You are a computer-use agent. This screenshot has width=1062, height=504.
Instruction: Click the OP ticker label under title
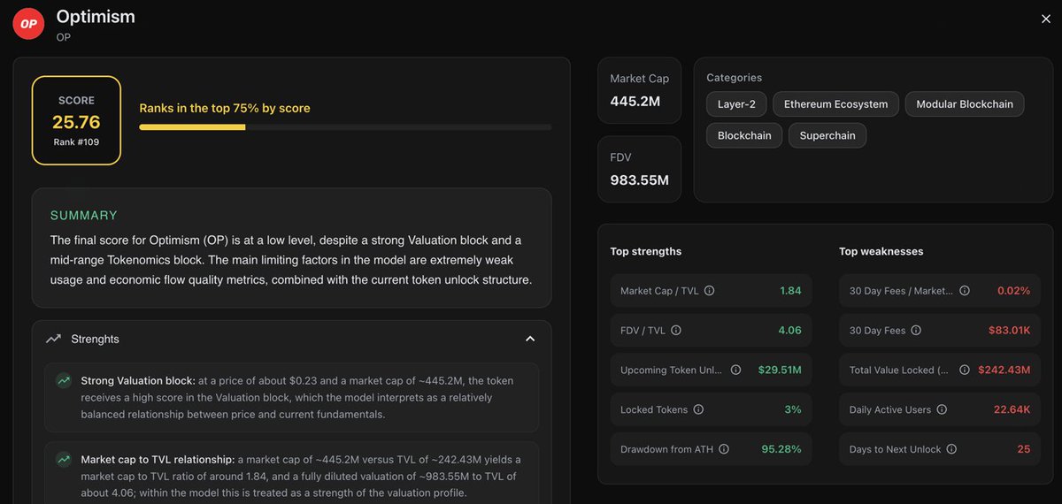[63, 37]
